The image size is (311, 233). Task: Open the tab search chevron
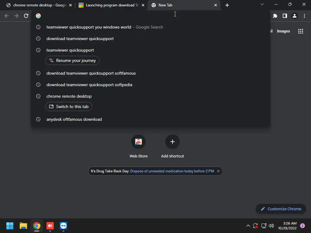pyautogui.click(x=262, y=4)
